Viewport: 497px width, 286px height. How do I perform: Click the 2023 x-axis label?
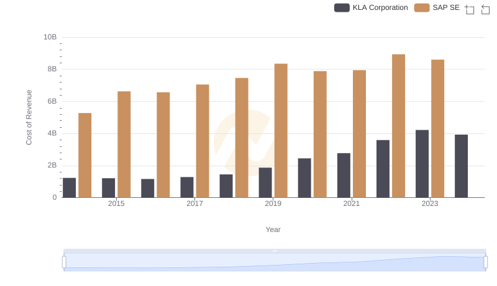tap(430, 203)
